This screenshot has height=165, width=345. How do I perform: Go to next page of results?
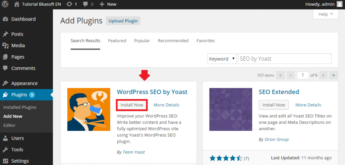(x=323, y=75)
